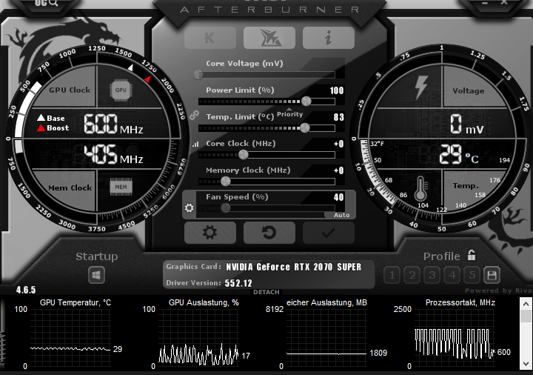Image resolution: width=533 pixels, height=375 pixels.
Task: Open the information i button
Action: click(x=329, y=38)
